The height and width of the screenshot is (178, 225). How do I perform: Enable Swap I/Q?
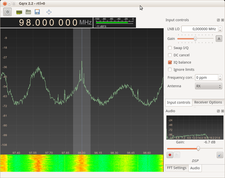click(x=170, y=48)
